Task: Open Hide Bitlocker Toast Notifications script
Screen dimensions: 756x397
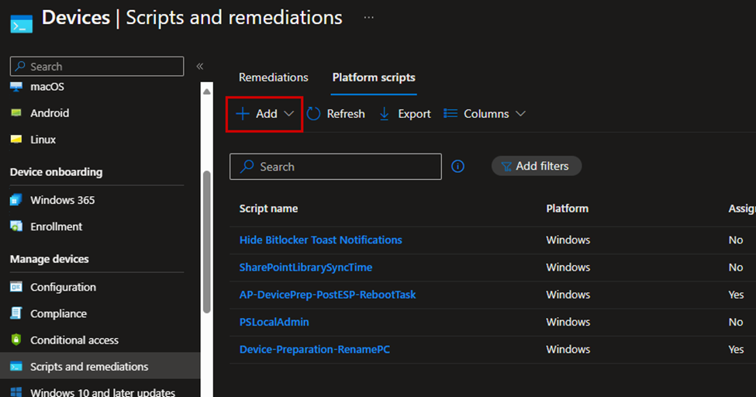Action: point(320,240)
